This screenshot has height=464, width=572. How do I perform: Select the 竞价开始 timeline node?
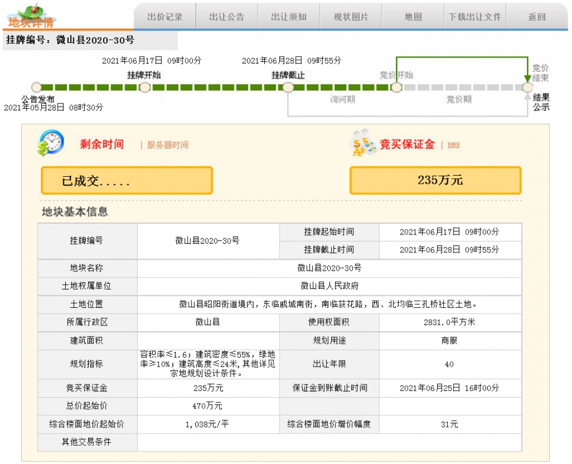point(396,87)
